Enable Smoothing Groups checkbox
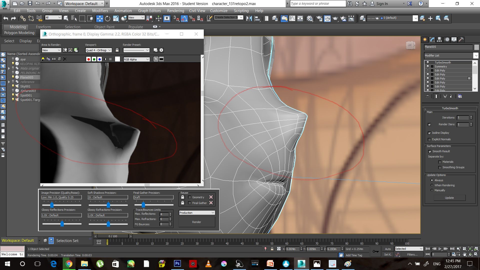Screen dimensions: 480x270 point(439,167)
